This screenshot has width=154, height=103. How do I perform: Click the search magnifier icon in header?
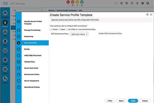127,3
